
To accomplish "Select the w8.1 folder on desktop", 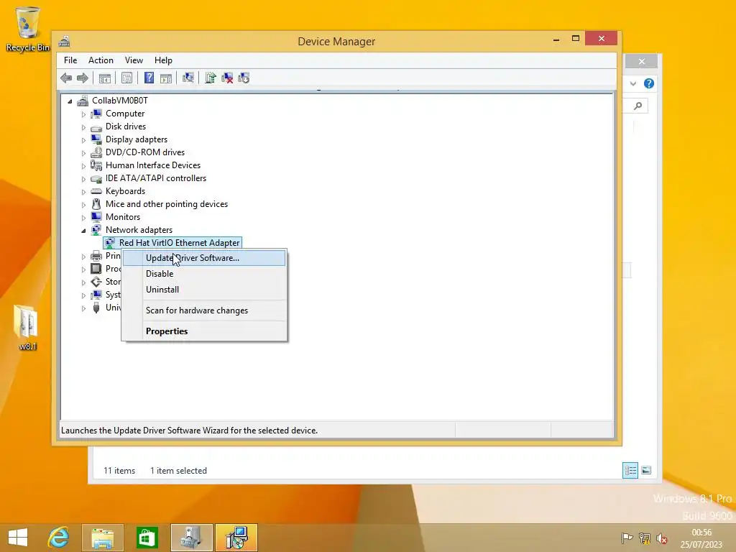I will [27, 328].
